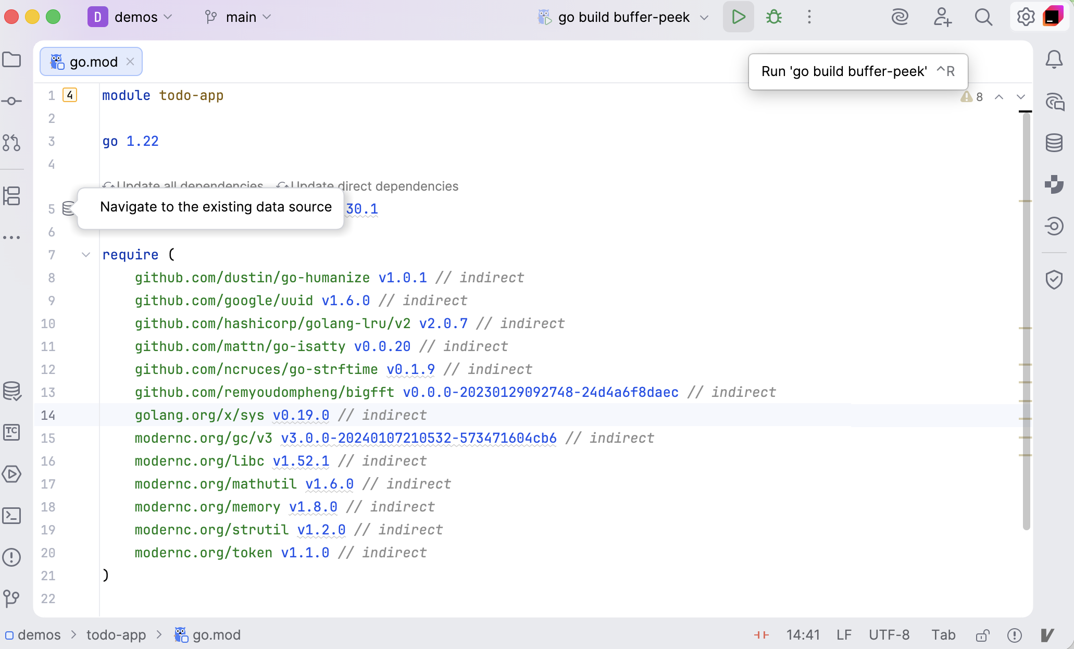Click the 'todo-app' breadcrumb in status bar
Viewport: 1074px width, 649px height.
116,635
